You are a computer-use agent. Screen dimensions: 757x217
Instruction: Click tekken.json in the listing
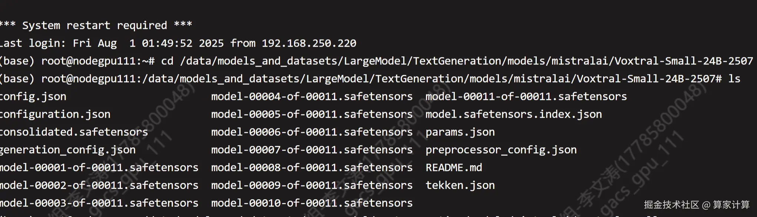coord(460,186)
